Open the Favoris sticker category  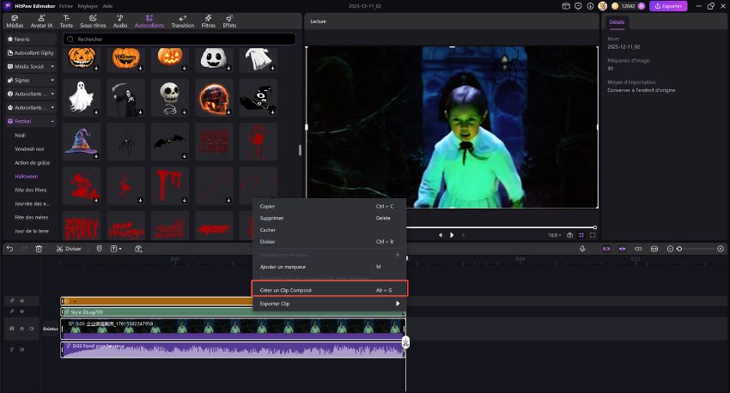pos(31,39)
